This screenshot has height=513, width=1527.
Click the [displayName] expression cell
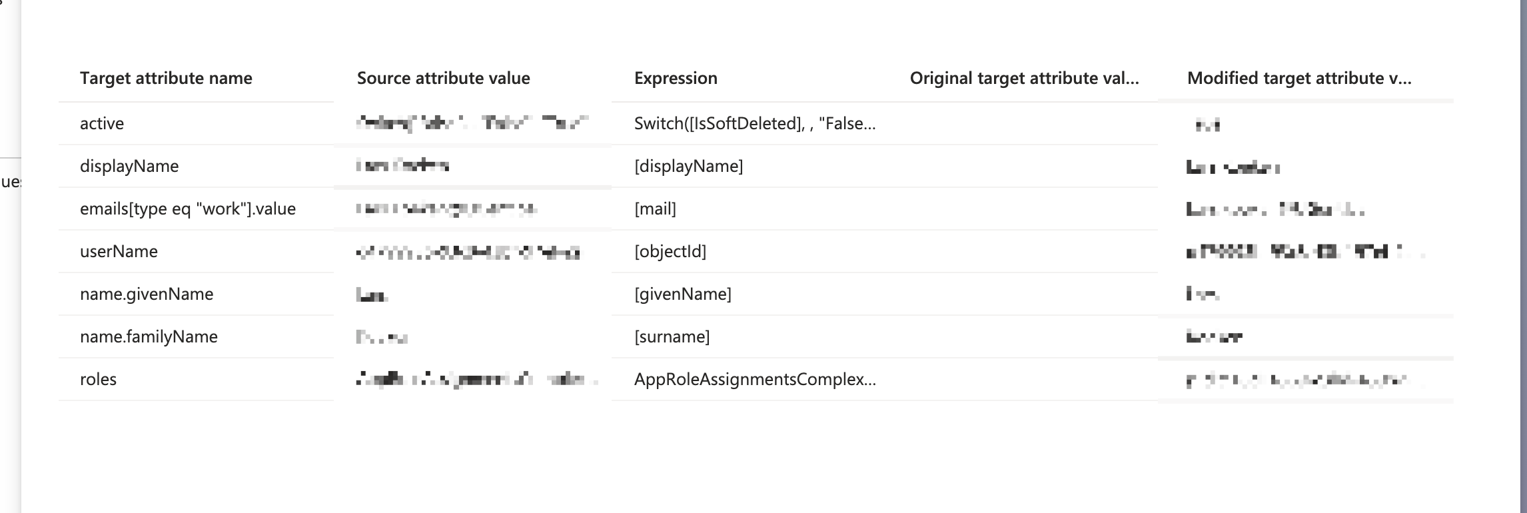click(689, 166)
